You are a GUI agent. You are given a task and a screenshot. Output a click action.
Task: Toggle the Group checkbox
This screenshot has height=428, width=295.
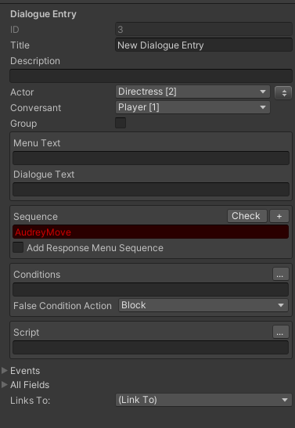point(121,123)
